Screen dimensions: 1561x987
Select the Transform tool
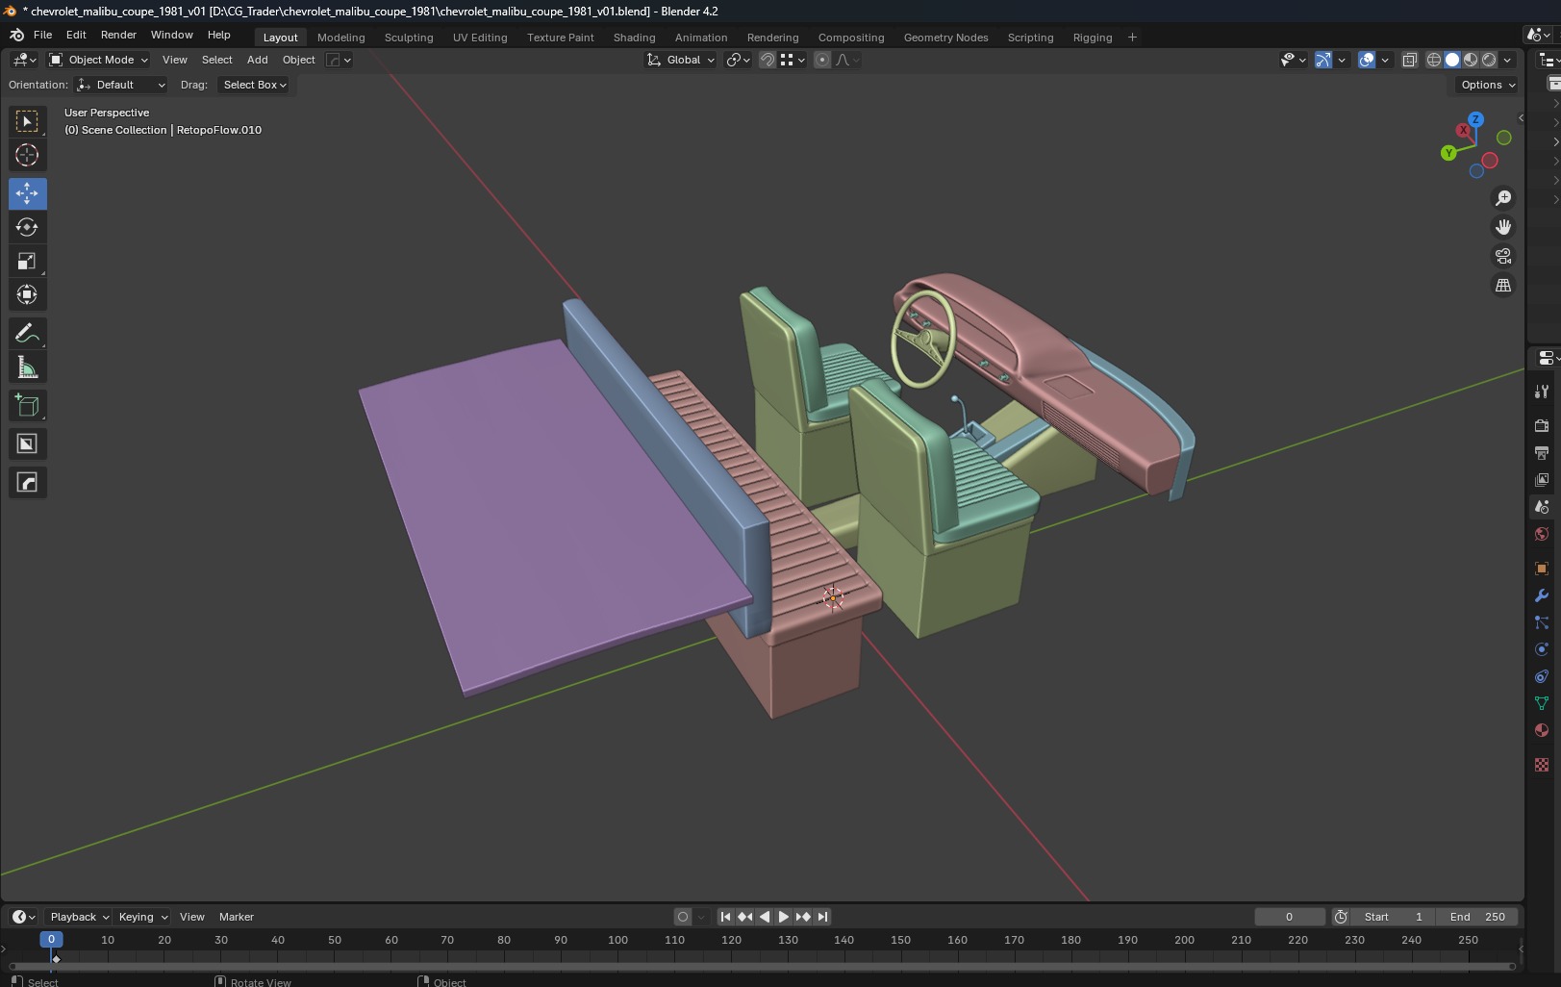(x=27, y=294)
